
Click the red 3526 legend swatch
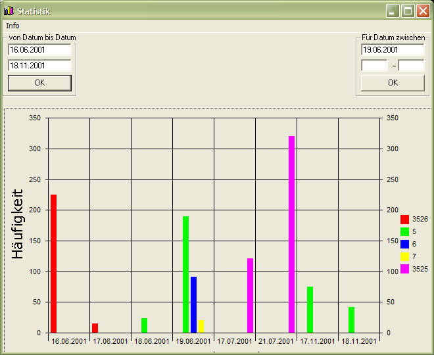pyautogui.click(x=404, y=219)
